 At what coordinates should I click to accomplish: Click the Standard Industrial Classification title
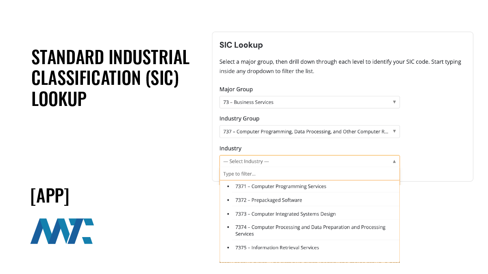pos(110,78)
